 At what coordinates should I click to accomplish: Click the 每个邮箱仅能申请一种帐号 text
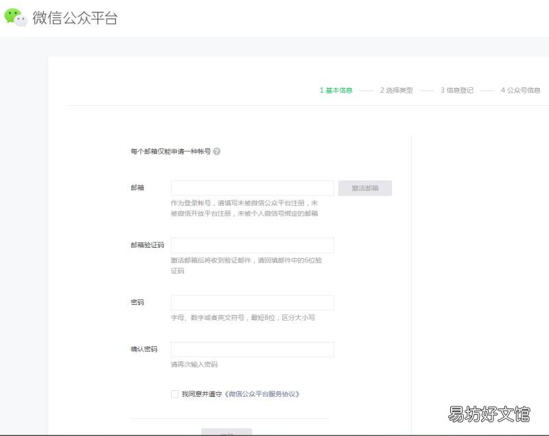170,151
